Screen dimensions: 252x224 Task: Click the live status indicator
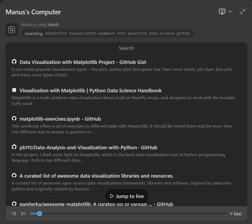236,214
